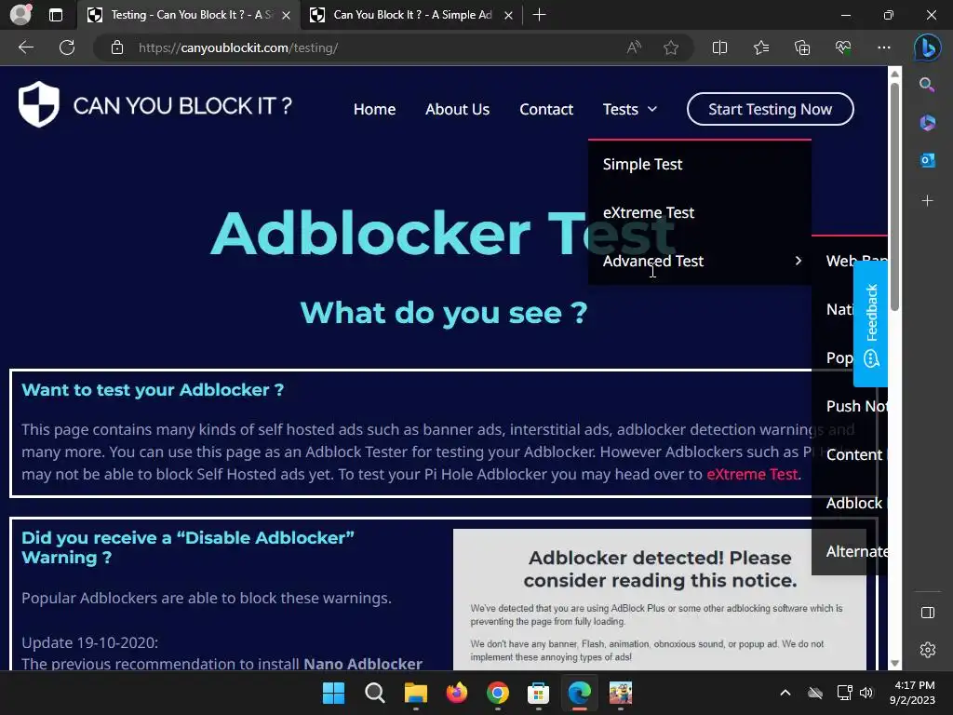953x715 pixels.
Task: Click the page vertical scrollbar thumb
Action: 894,197
